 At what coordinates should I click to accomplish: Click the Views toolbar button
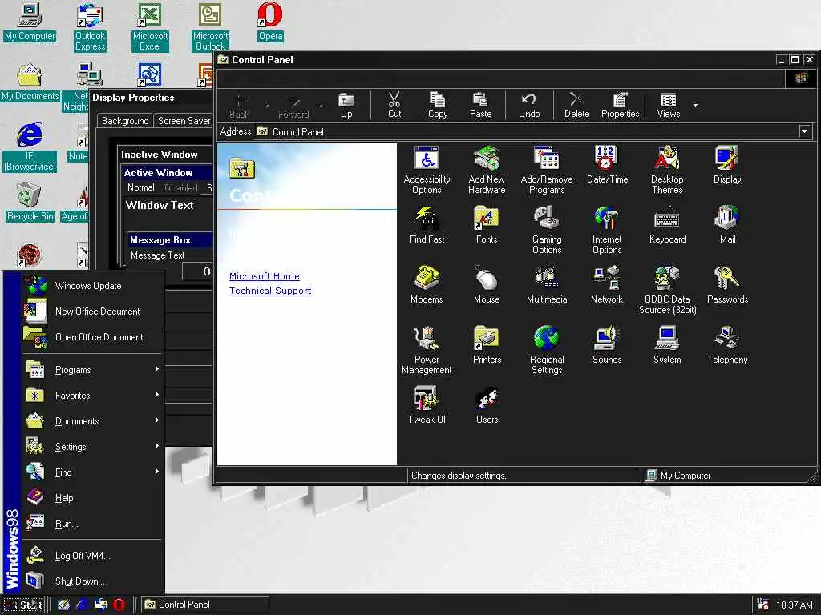[668, 105]
